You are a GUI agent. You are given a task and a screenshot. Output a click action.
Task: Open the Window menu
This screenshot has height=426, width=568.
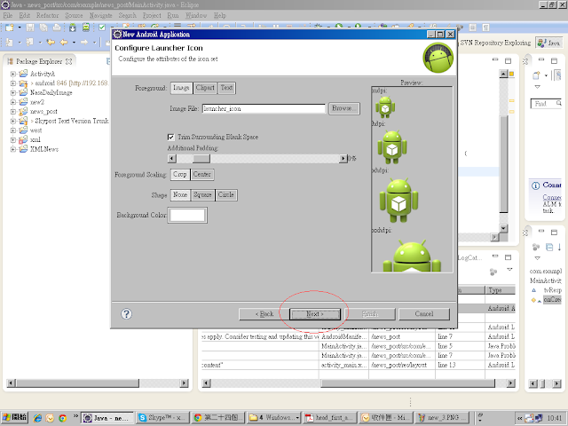pos(196,16)
